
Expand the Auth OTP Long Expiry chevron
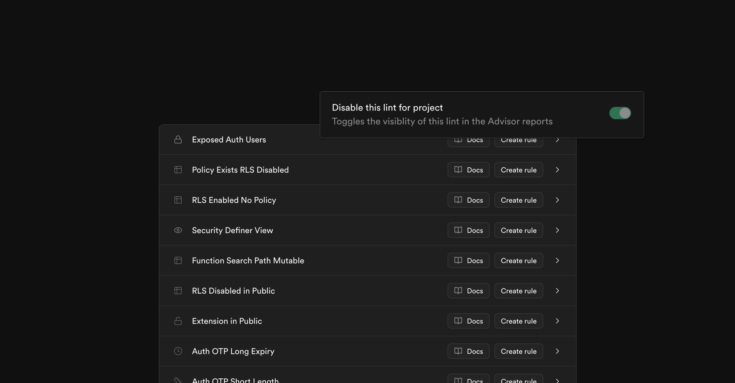(557, 351)
